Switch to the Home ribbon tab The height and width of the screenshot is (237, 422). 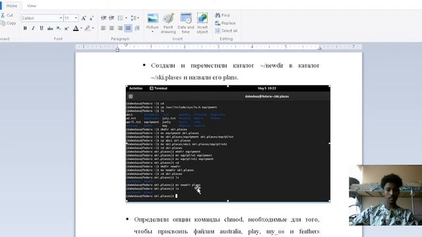coord(12,6)
